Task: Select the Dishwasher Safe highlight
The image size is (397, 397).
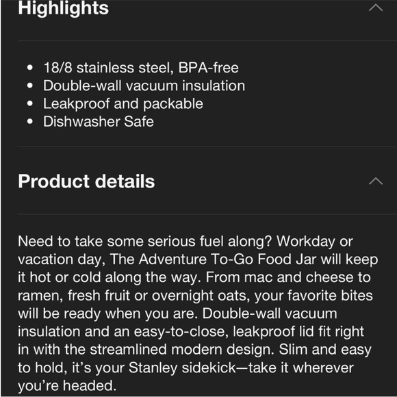Action: point(99,122)
